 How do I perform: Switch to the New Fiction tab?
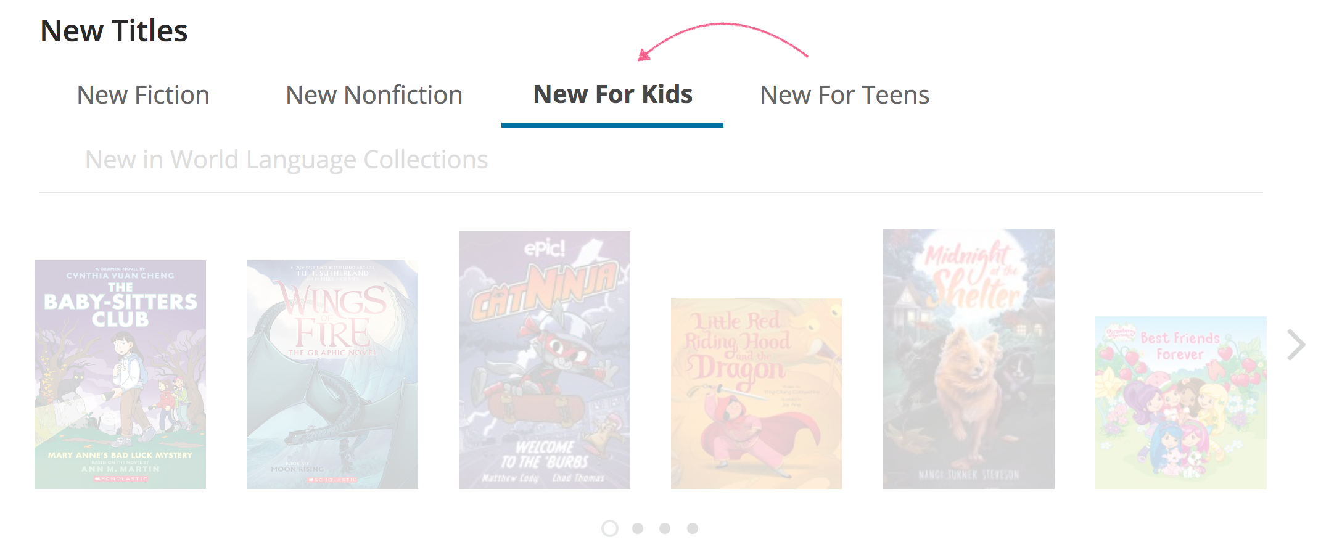click(143, 94)
